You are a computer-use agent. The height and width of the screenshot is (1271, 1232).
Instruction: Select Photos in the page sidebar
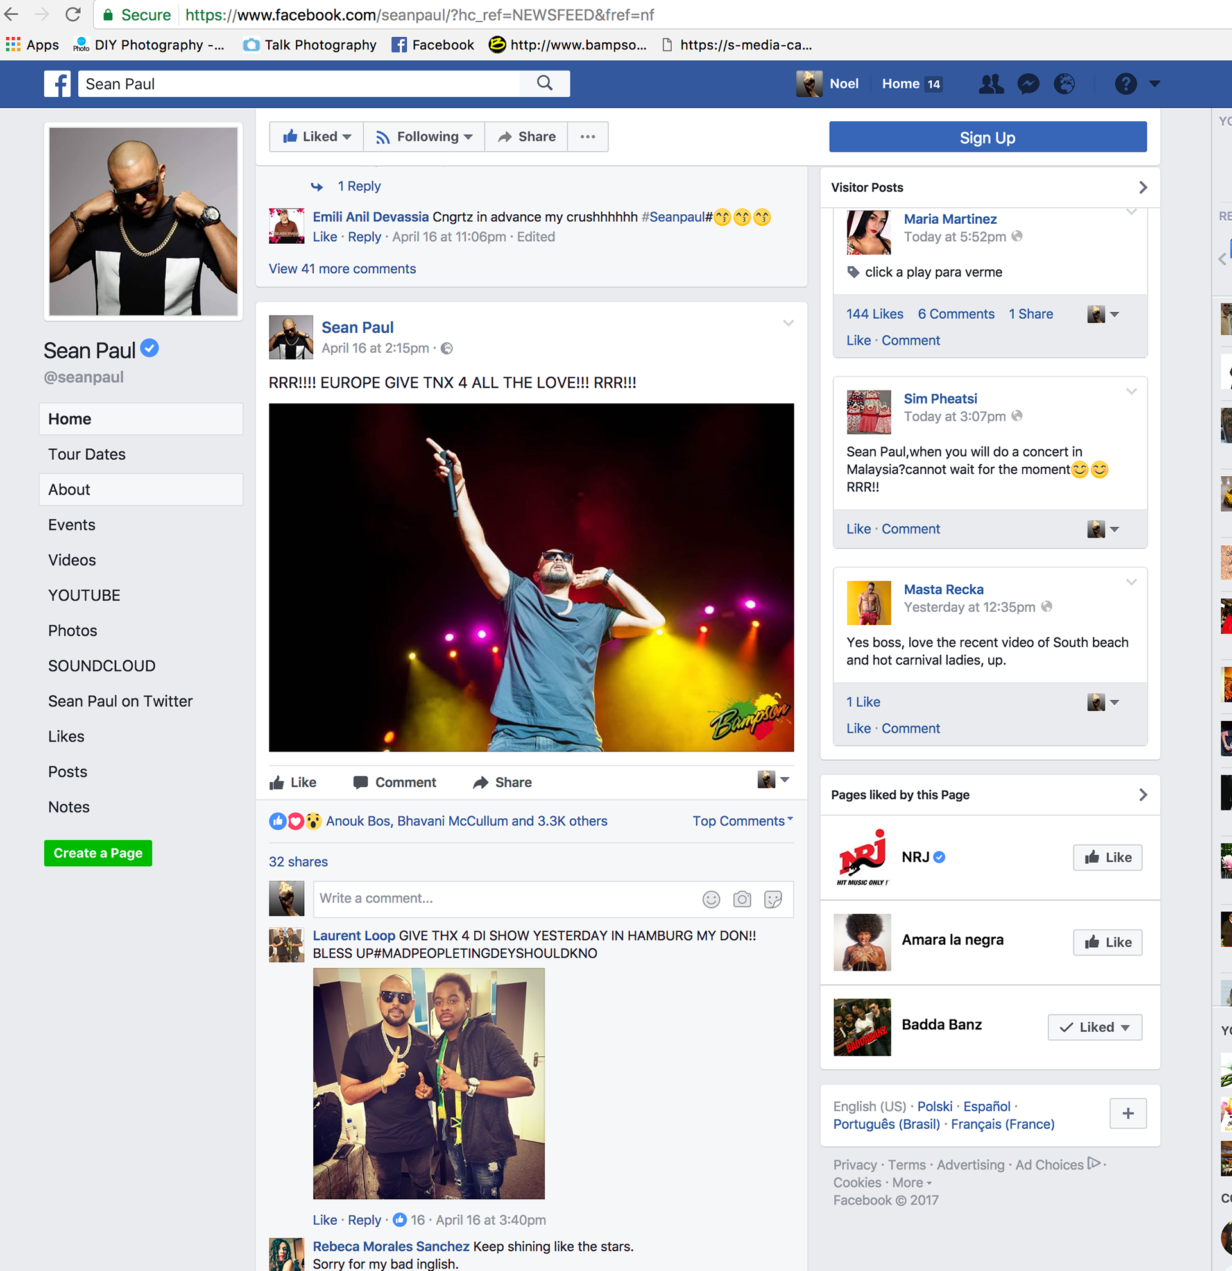pyautogui.click(x=73, y=630)
